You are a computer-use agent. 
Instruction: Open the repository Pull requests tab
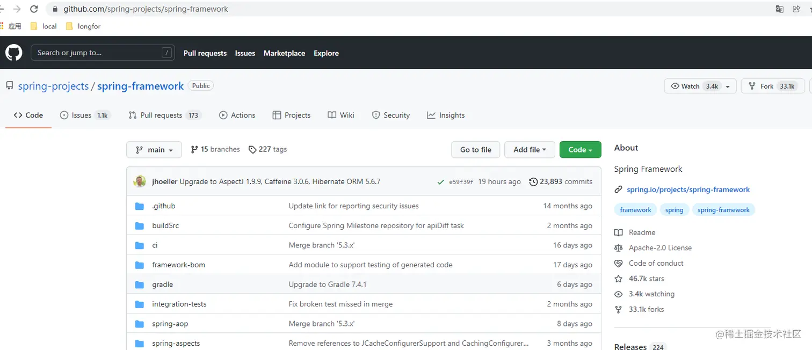click(164, 115)
